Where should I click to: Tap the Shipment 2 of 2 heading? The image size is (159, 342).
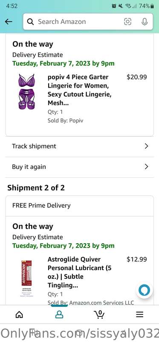click(x=36, y=188)
